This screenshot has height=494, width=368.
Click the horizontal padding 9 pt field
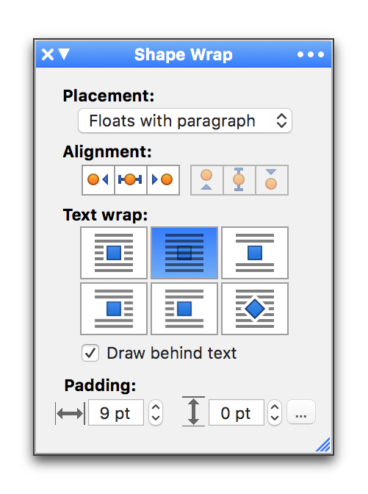pyautogui.click(x=116, y=412)
